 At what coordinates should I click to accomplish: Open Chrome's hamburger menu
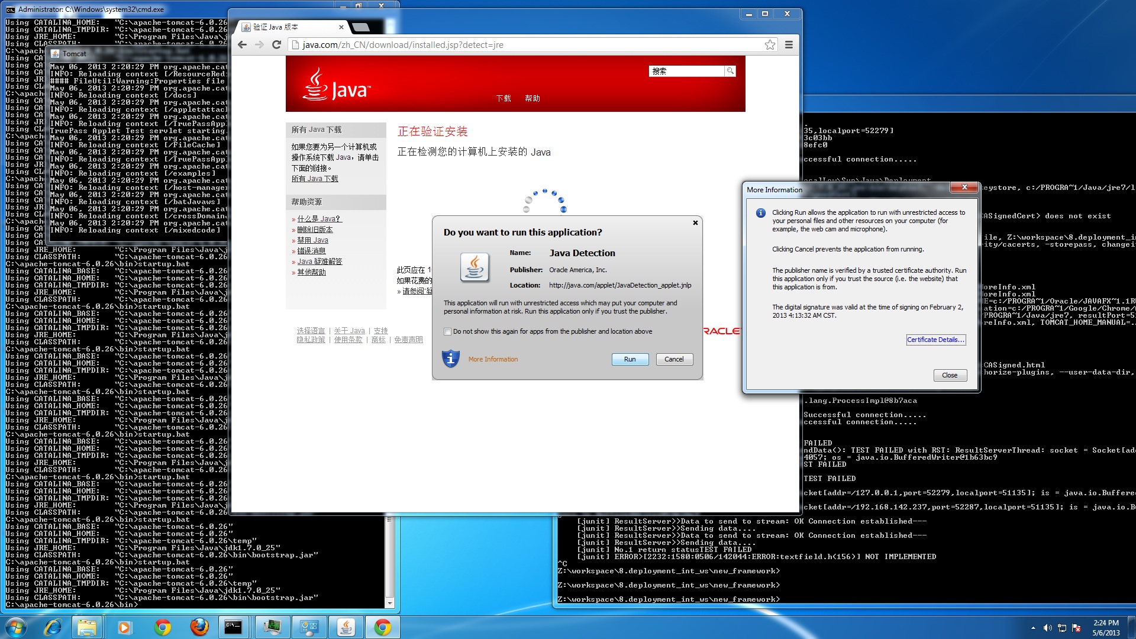coord(789,45)
